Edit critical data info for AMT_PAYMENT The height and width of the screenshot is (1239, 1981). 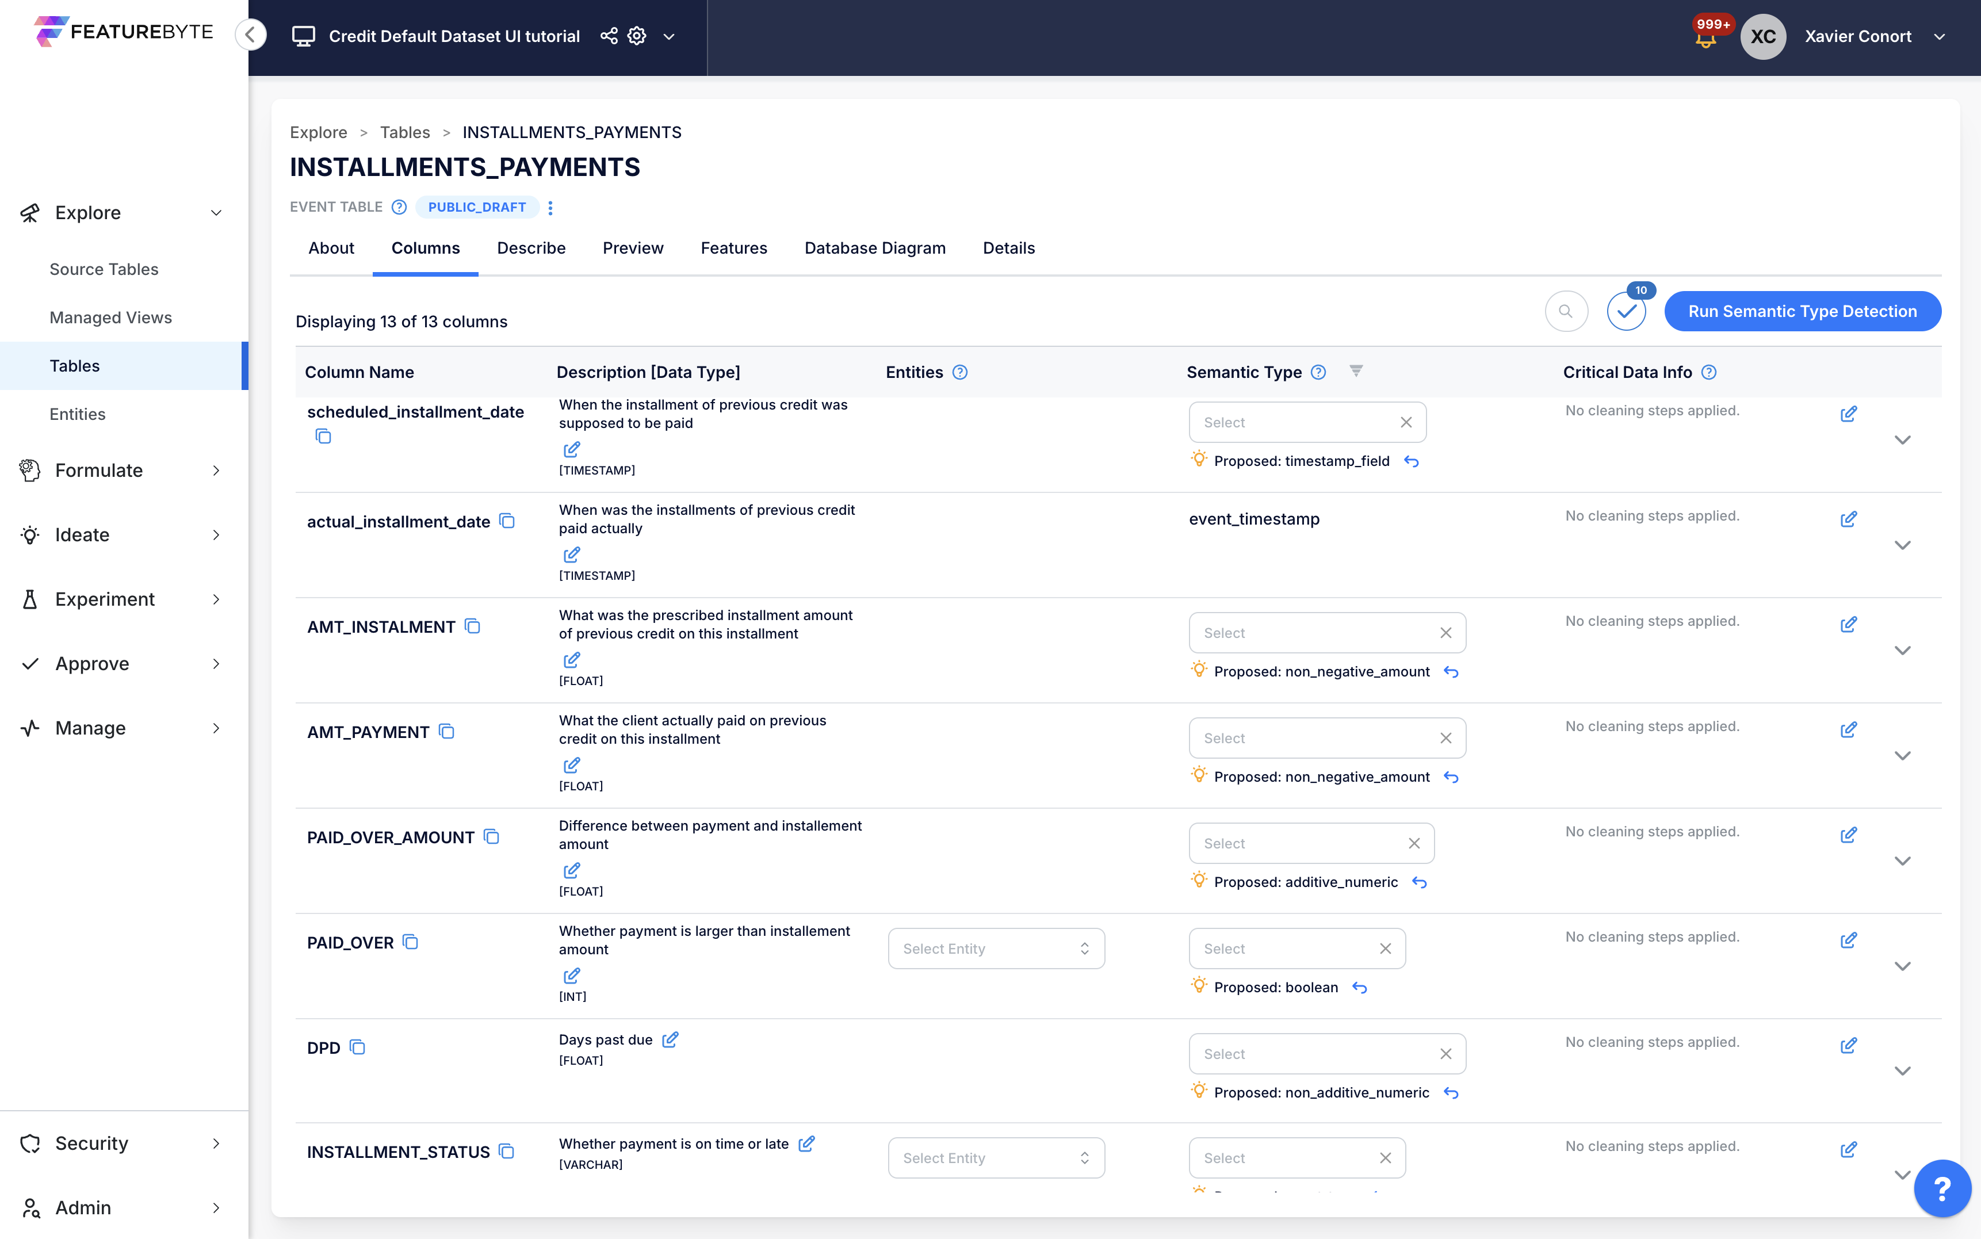coord(1850,729)
